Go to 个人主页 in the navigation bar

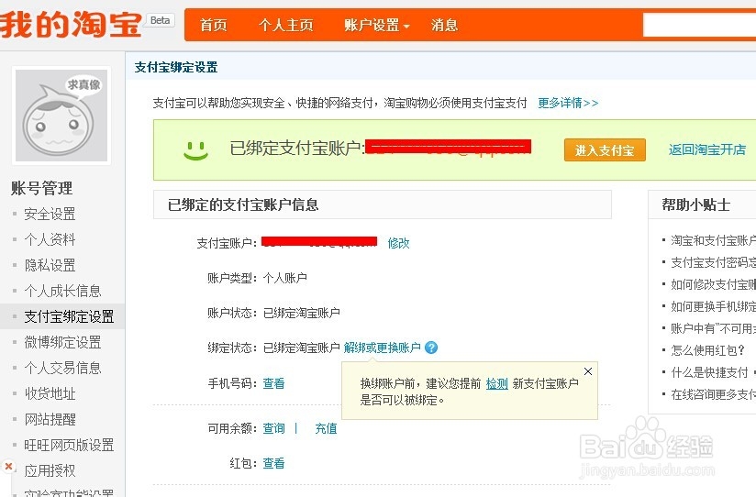point(286,25)
